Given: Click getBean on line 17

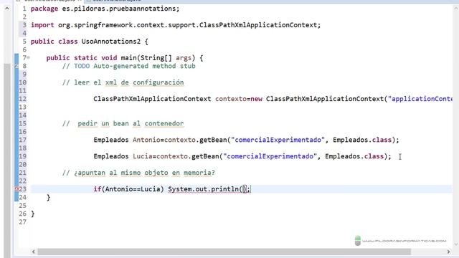Looking at the screenshot, I should (x=213, y=140).
